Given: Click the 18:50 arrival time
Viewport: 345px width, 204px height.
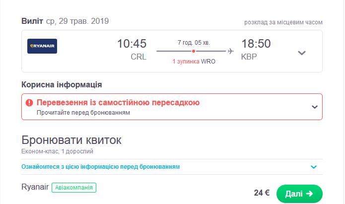Looking at the screenshot, I should tap(256, 44).
